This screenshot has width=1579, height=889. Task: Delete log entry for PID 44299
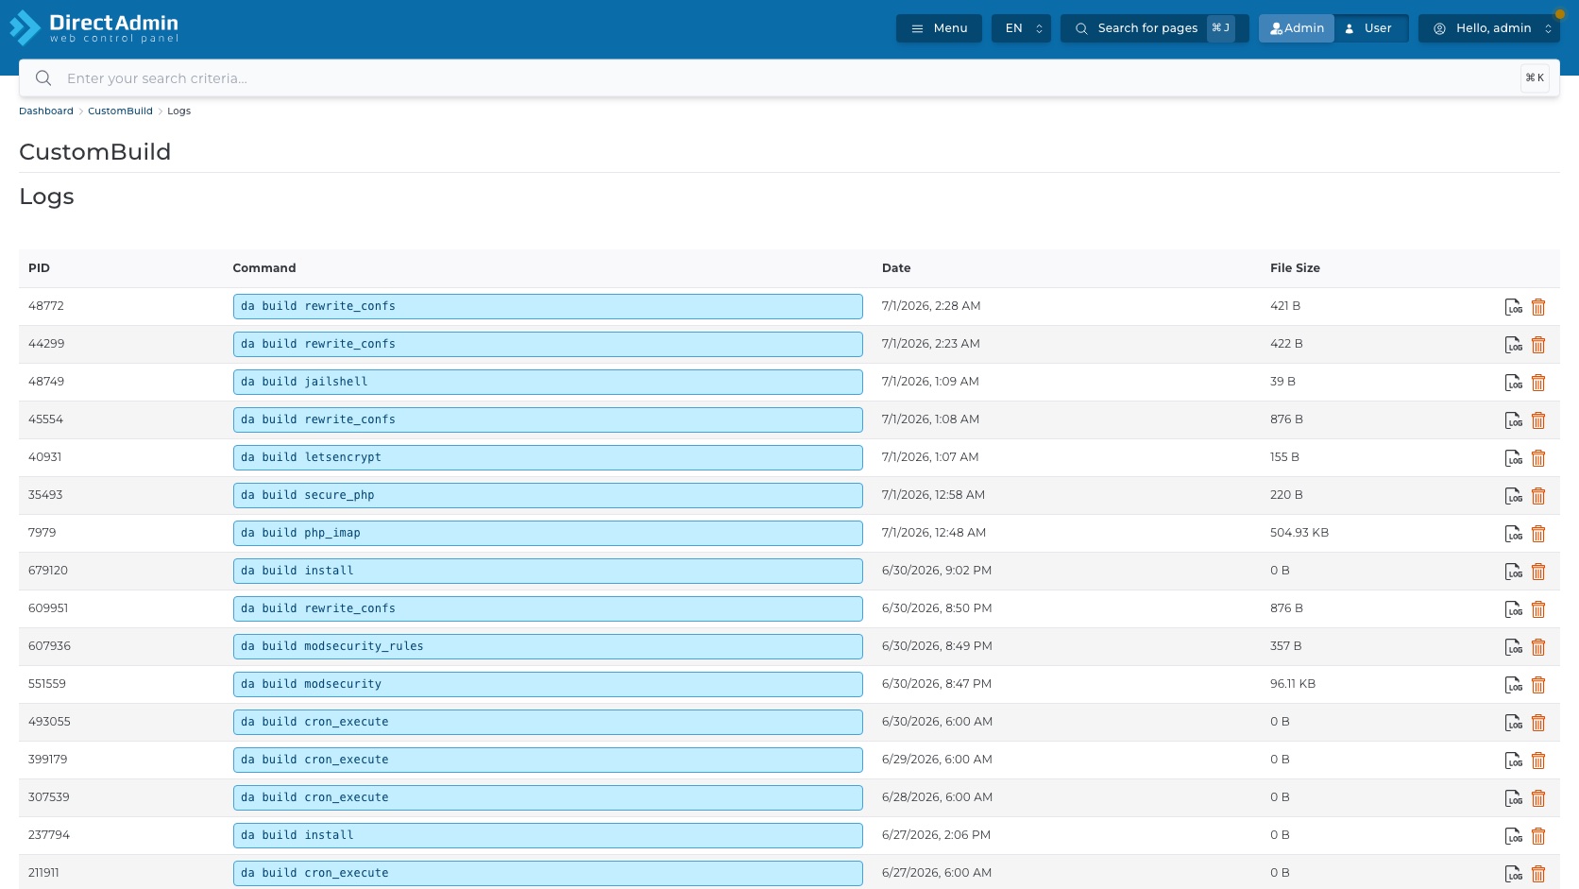coord(1538,345)
